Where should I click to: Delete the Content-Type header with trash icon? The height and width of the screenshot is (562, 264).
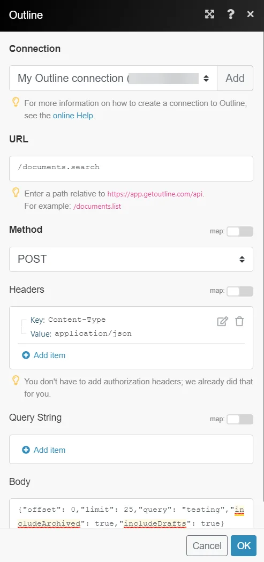[239, 322]
